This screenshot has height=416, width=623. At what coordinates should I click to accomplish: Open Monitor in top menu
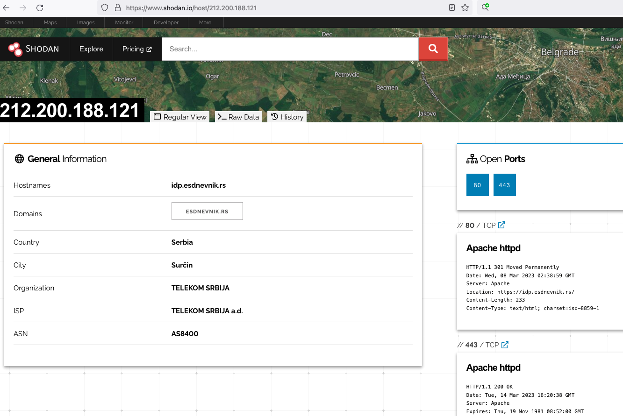(x=124, y=22)
